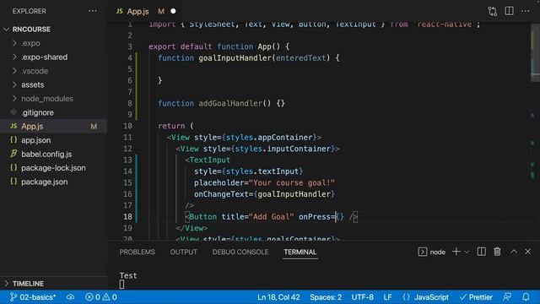
Task: Click line number 10 in gutter
Action: pyautogui.click(x=127, y=126)
